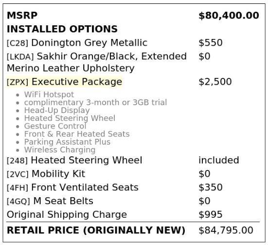Select the Gesture Control list entry
This screenshot has height=245, width=268.
coord(55,126)
